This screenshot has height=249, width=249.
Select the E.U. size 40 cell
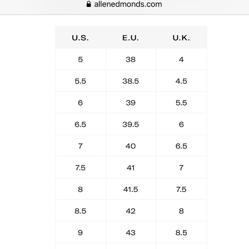[x=131, y=146]
